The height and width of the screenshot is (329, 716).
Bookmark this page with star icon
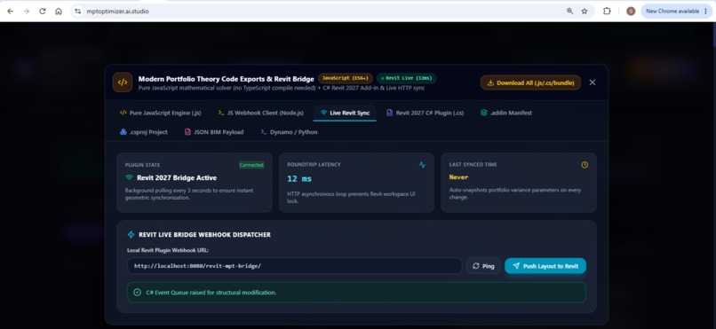coord(585,11)
